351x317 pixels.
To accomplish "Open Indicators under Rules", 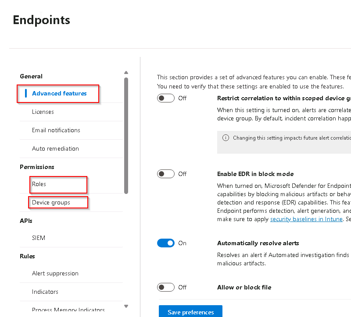I will pos(45,292).
